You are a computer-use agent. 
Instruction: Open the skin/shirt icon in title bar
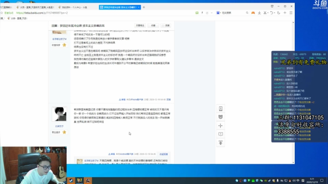[x=272, y=6]
